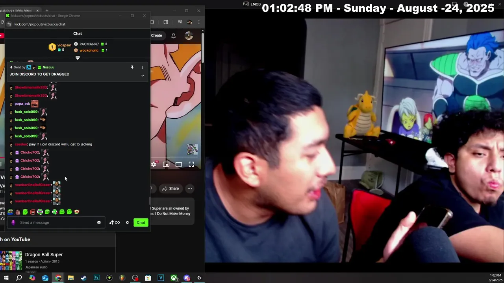
Task: Click the caeden message about joining discord
Action: click(53, 144)
